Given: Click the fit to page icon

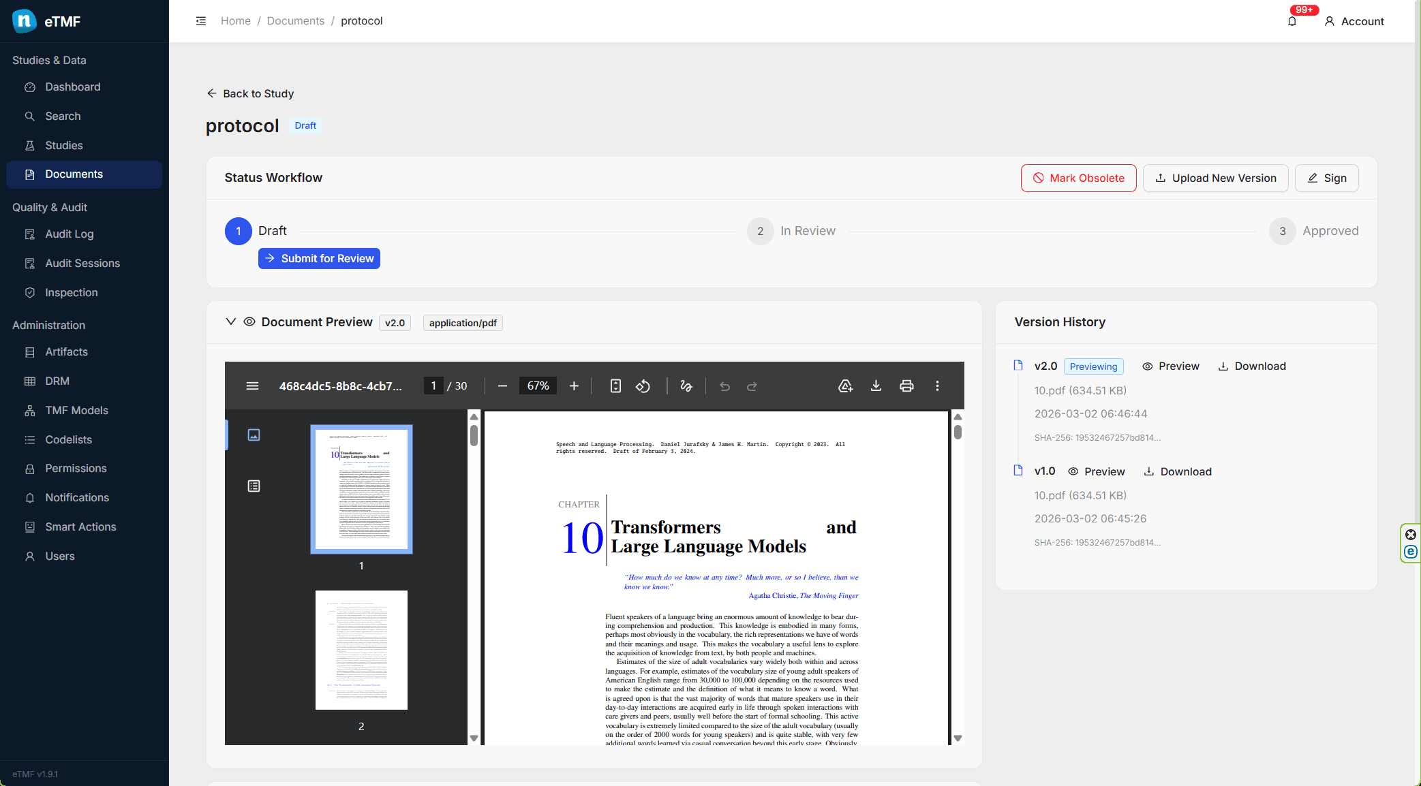Looking at the screenshot, I should (615, 386).
